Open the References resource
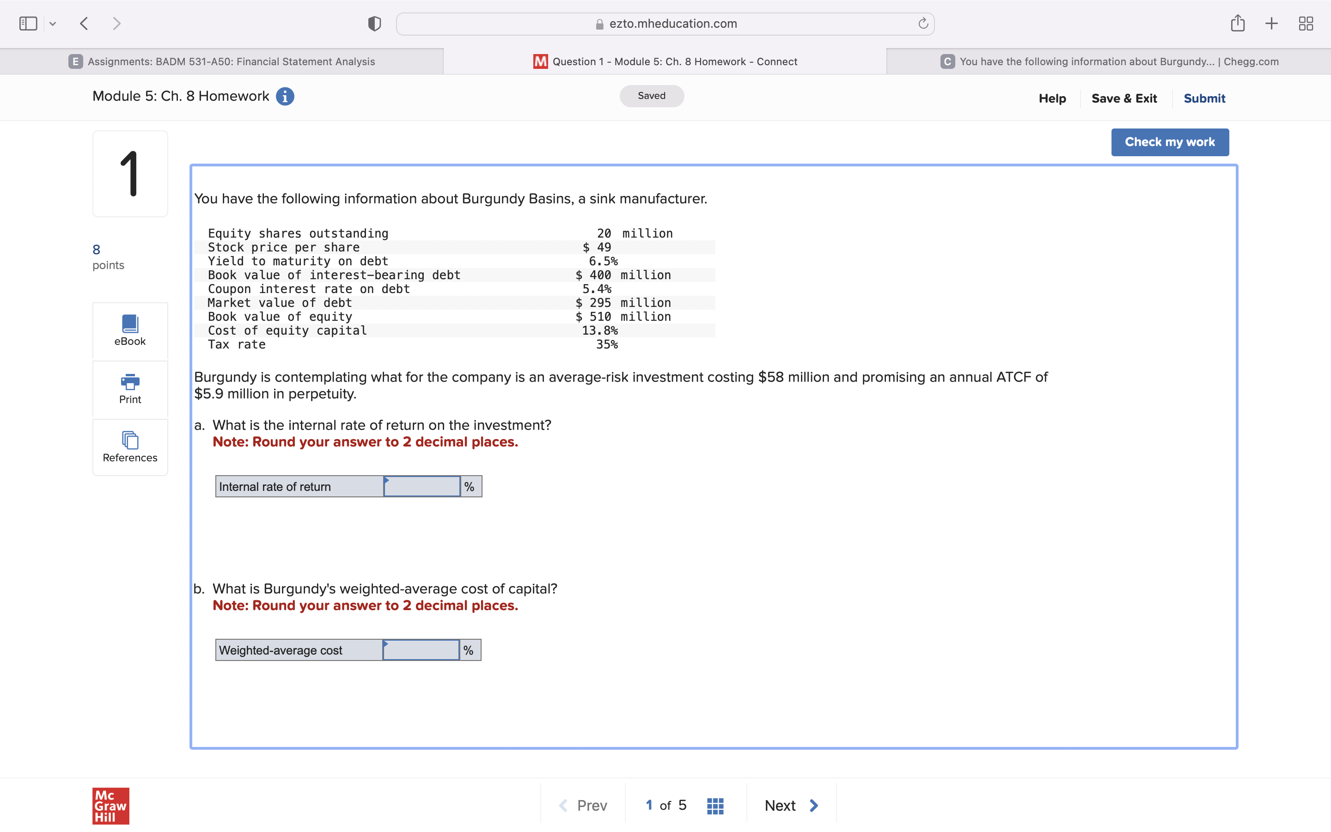Image resolution: width=1331 pixels, height=832 pixels. click(130, 447)
